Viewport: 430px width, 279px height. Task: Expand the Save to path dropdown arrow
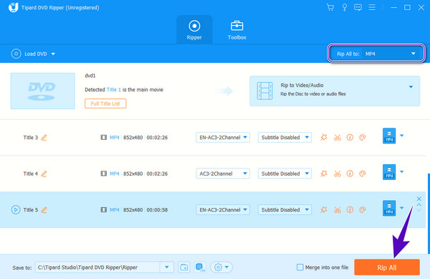[x=167, y=268]
